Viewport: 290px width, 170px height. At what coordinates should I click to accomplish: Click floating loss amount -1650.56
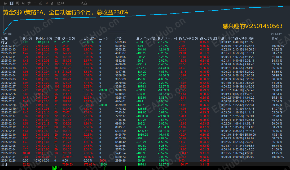click(142, 116)
